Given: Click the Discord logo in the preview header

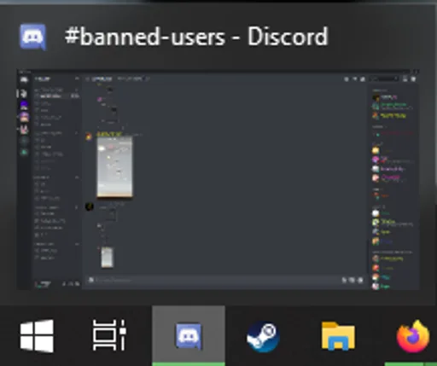Looking at the screenshot, I should point(32,37).
